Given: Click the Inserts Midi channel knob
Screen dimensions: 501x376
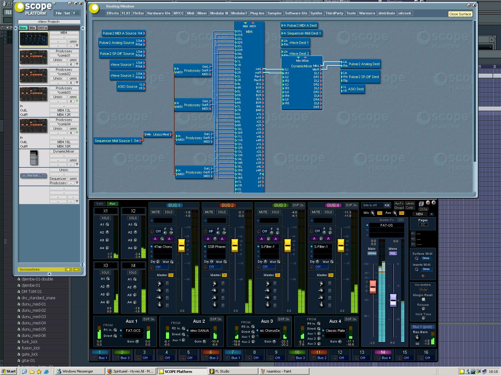Looking at the screenshot, I should coord(416,269).
